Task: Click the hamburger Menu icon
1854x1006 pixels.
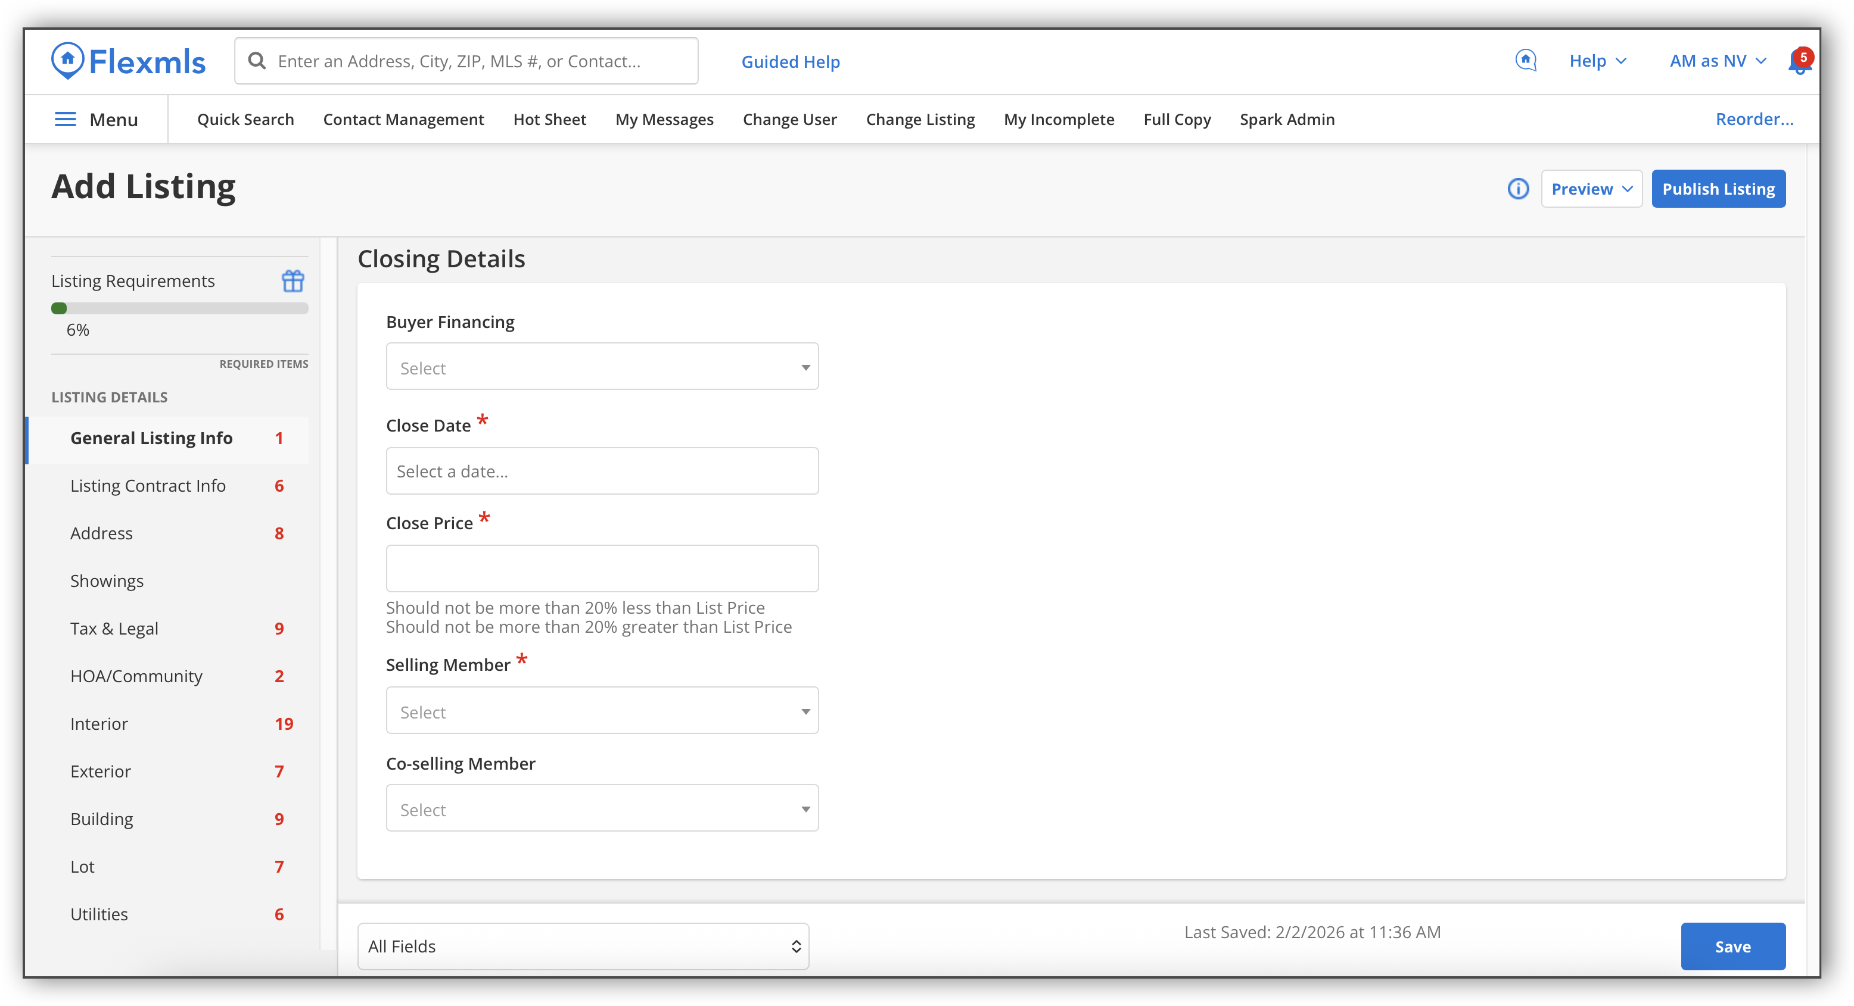Action: pyautogui.click(x=66, y=120)
